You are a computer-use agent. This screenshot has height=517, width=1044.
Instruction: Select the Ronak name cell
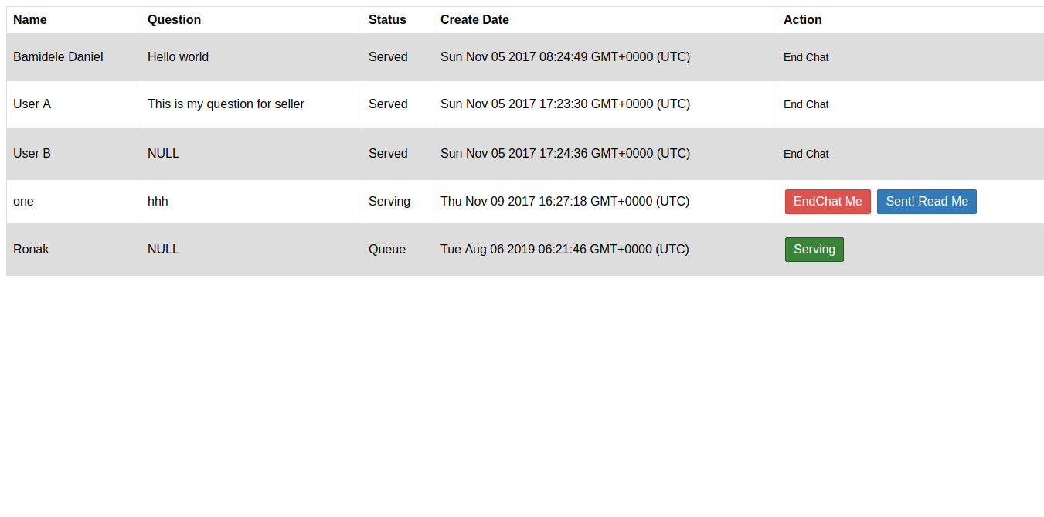(x=31, y=250)
